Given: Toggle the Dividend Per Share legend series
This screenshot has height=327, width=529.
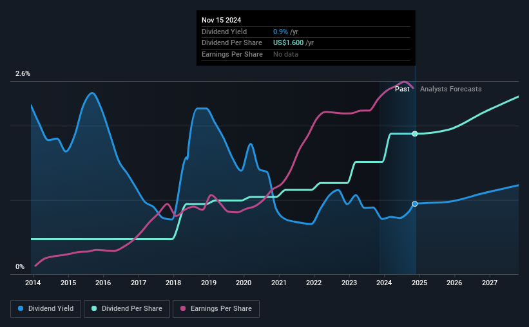Looking at the screenshot, I should (127, 309).
